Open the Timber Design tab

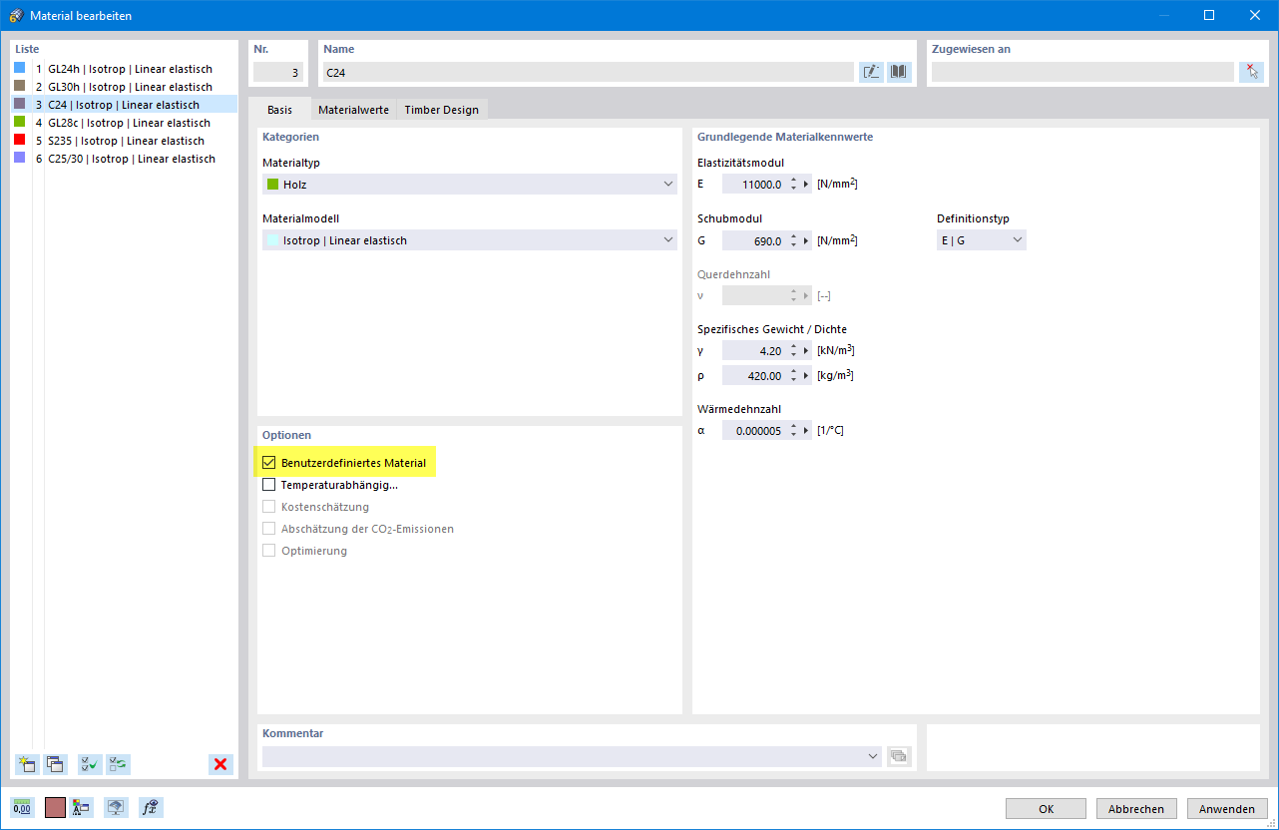(x=441, y=110)
